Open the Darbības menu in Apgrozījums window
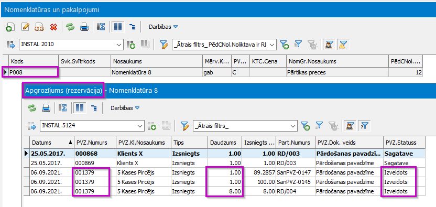Viewport: 436px width, 207px height. pyautogui.click(x=125, y=108)
